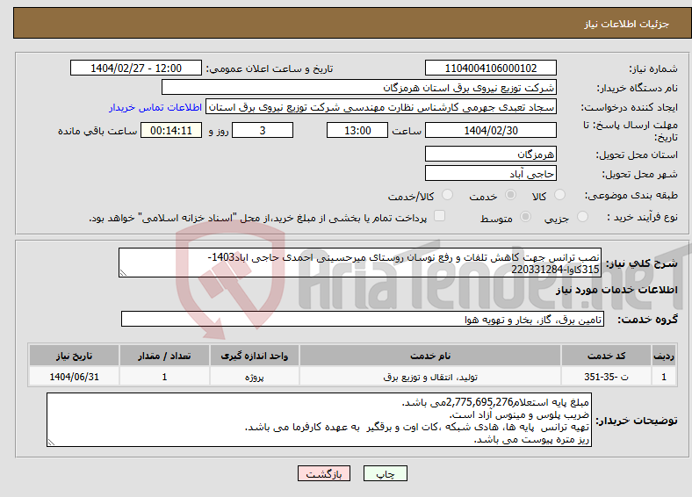Viewport: 692px width, 497px height.
Task: Click the resize grip of the buyer notes area
Action: [51, 443]
